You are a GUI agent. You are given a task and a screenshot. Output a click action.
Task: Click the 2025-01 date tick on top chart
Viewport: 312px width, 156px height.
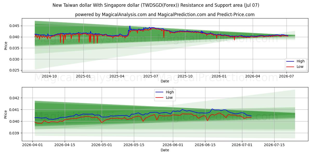(83, 76)
